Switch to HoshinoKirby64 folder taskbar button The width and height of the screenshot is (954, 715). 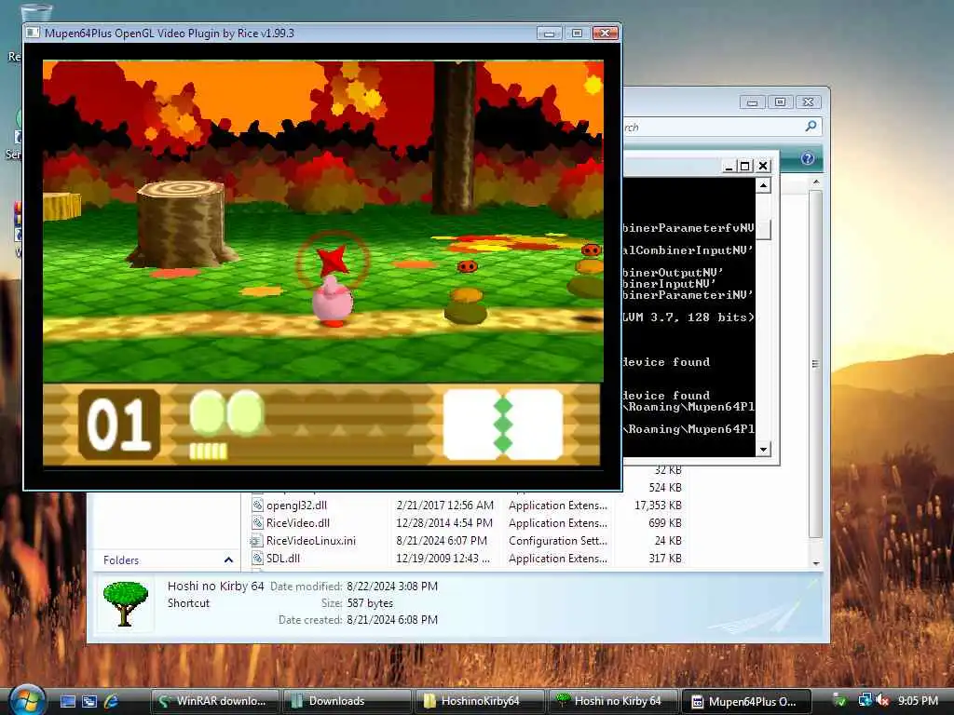(479, 701)
